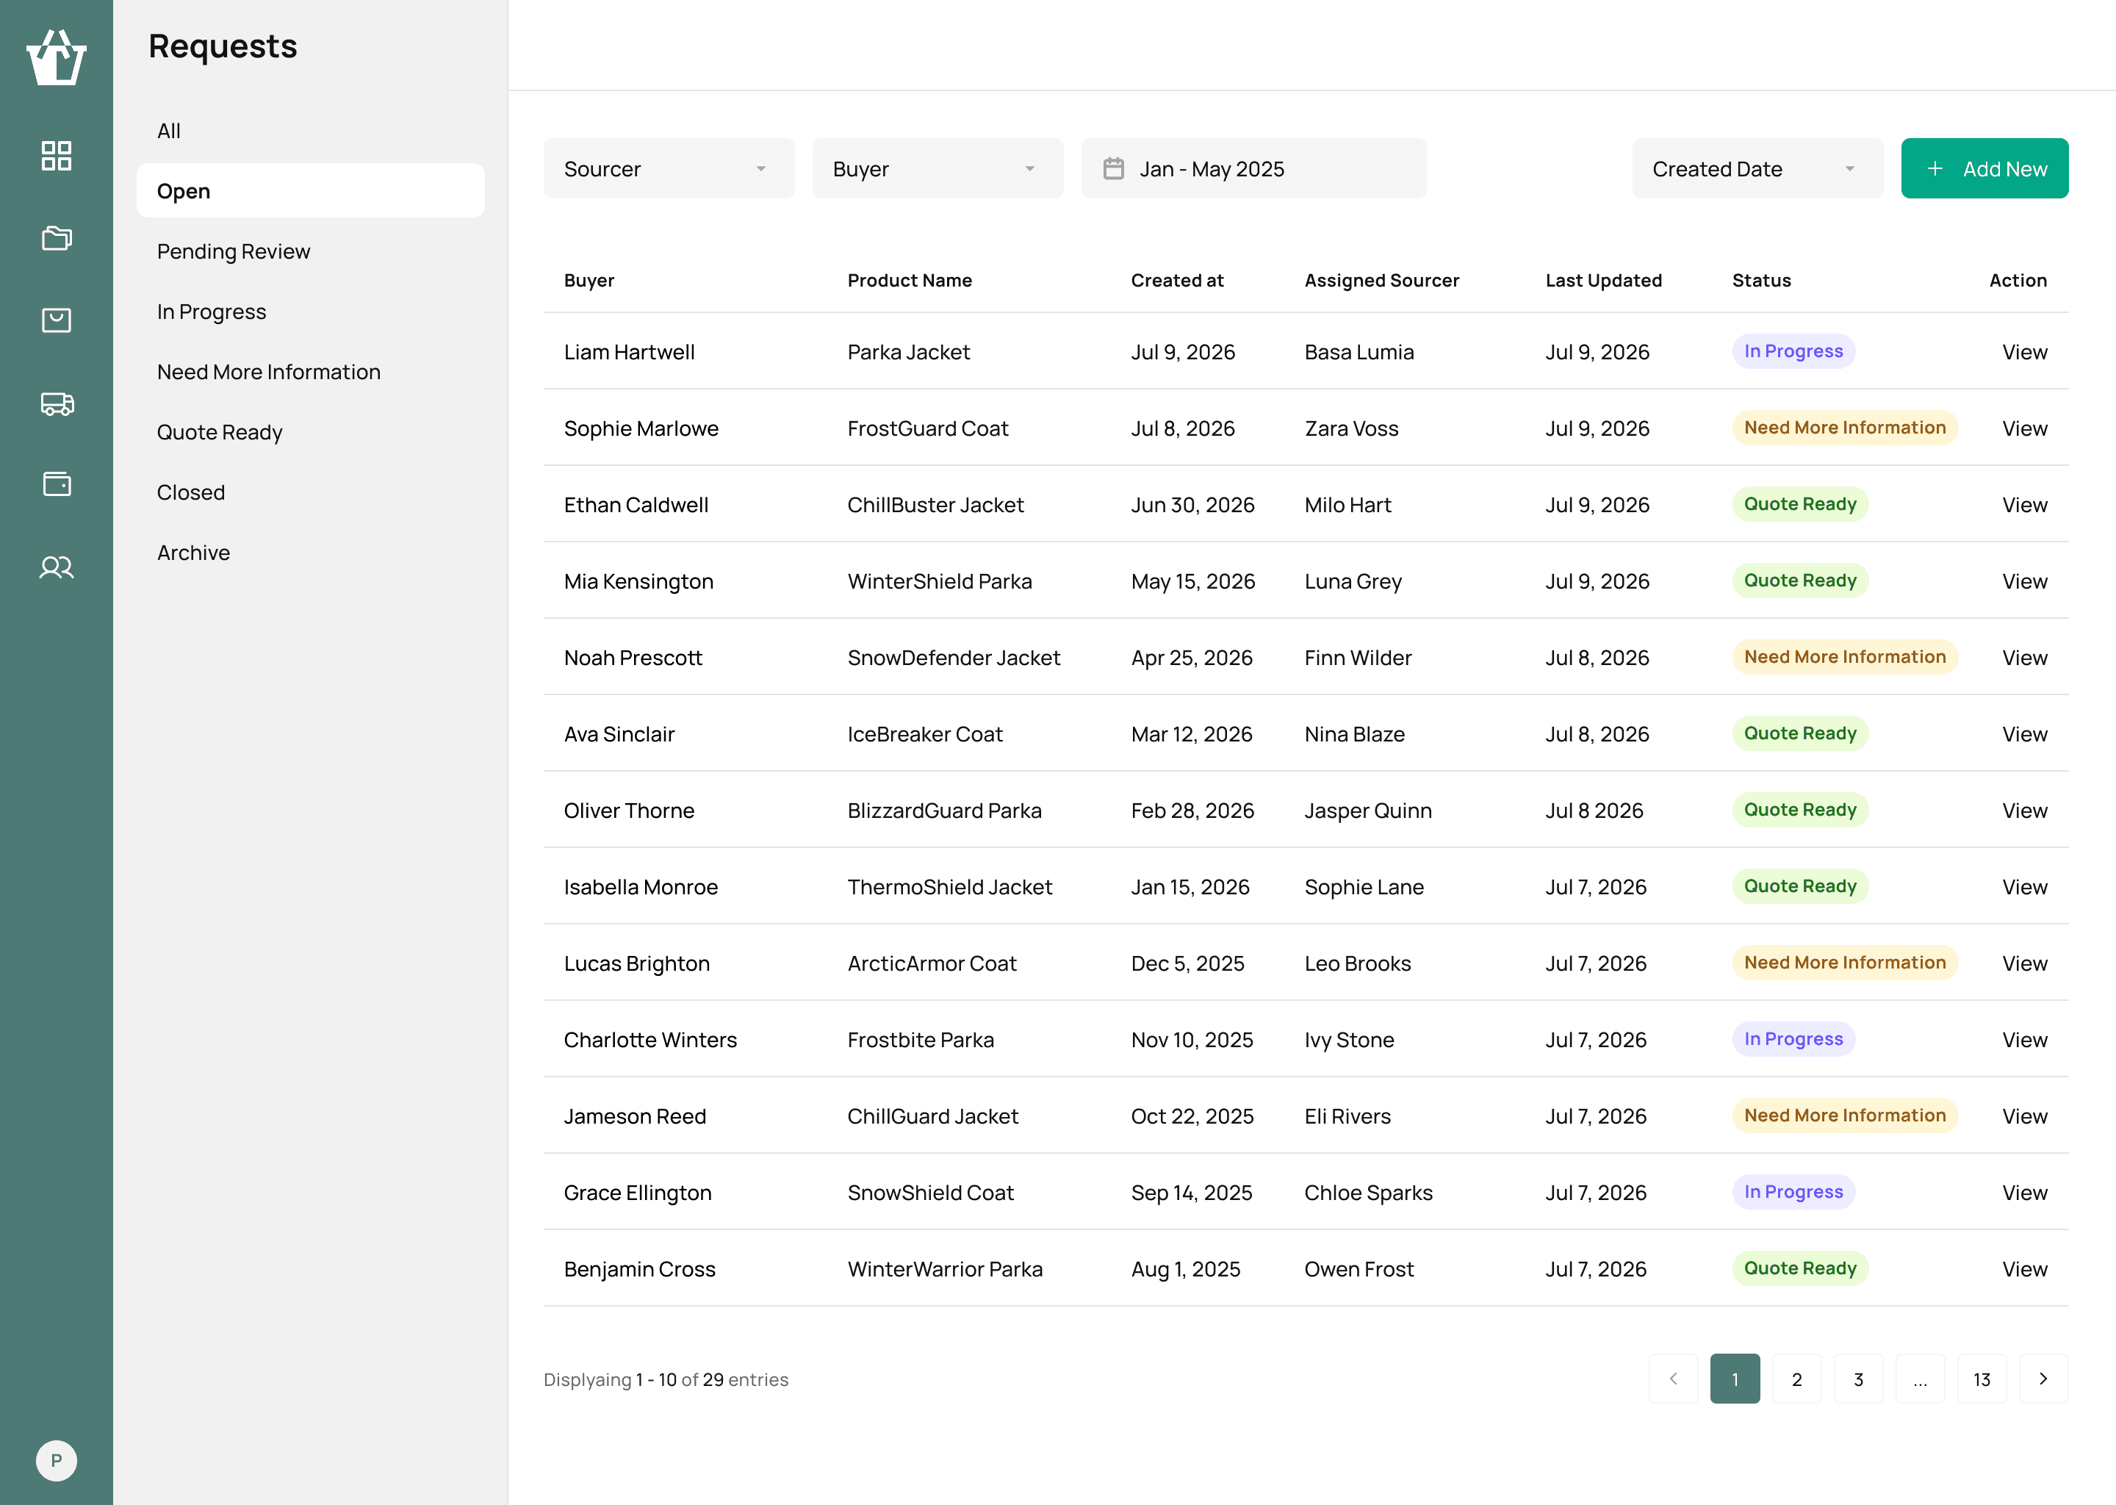
Task: Click the users group icon
Action: [x=57, y=567]
